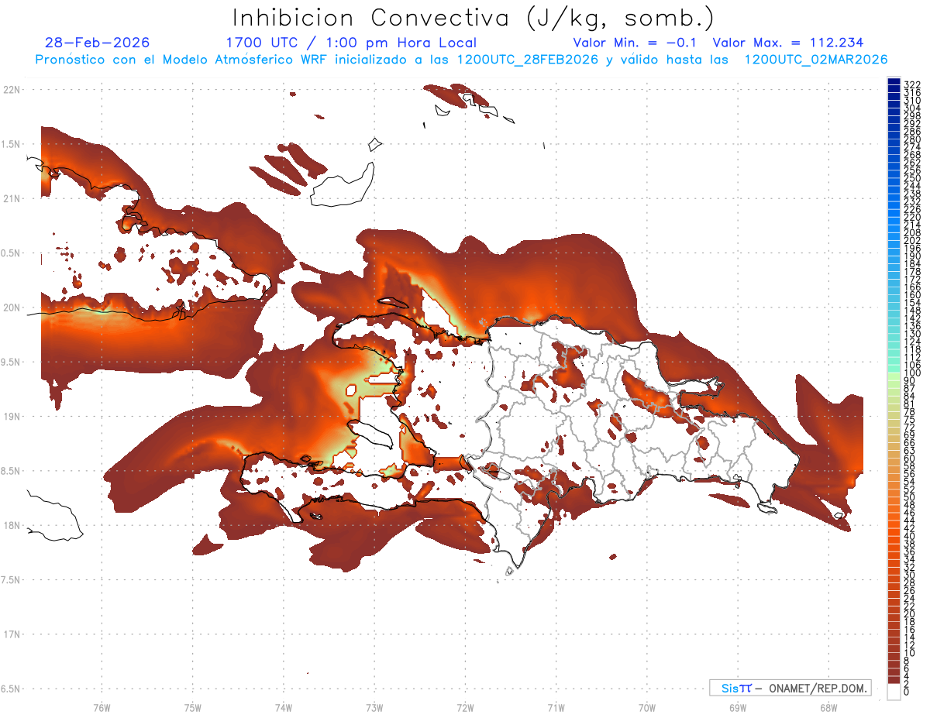The height and width of the screenshot is (718, 930).
Task: Click the "60" colorbar label
Action: [909, 458]
